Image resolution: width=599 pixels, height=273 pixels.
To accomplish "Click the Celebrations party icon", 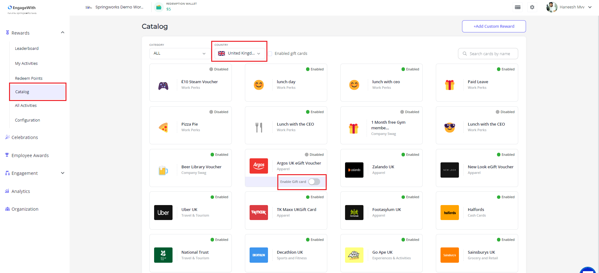I will pos(7,137).
